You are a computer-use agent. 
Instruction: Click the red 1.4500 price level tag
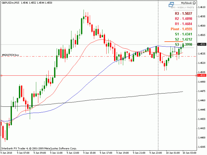click(x=202, y=75)
